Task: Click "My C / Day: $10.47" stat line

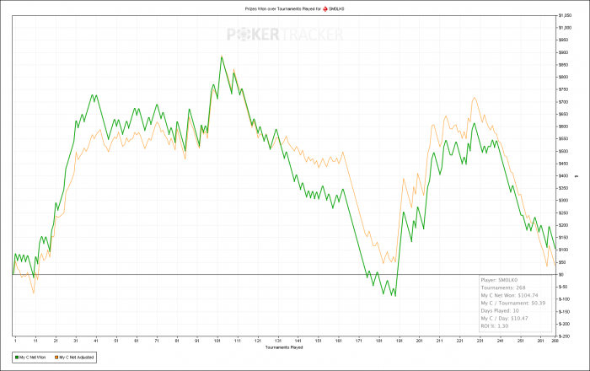Action: coord(505,319)
